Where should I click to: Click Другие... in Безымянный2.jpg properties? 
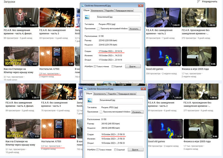point(133,66)
